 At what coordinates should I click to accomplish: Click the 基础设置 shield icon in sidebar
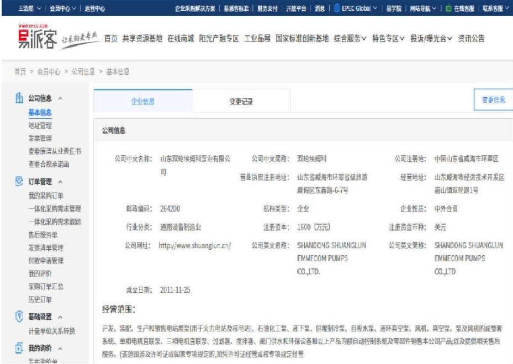click(x=19, y=316)
